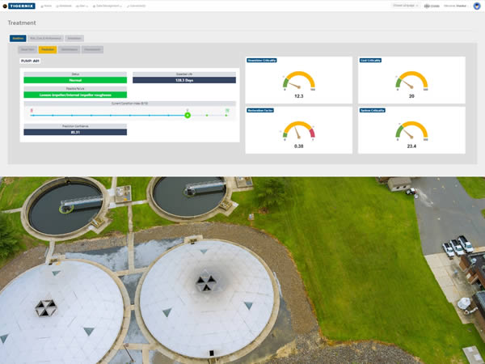Click the Restoration Factor label
The height and width of the screenshot is (364, 485).
point(260,110)
